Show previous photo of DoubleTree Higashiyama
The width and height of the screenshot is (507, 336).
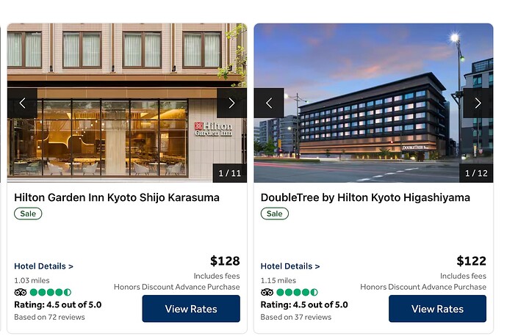[x=269, y=103]
